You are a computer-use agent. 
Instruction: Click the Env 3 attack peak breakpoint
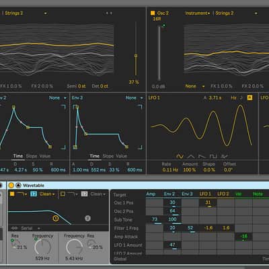(77, 107)
